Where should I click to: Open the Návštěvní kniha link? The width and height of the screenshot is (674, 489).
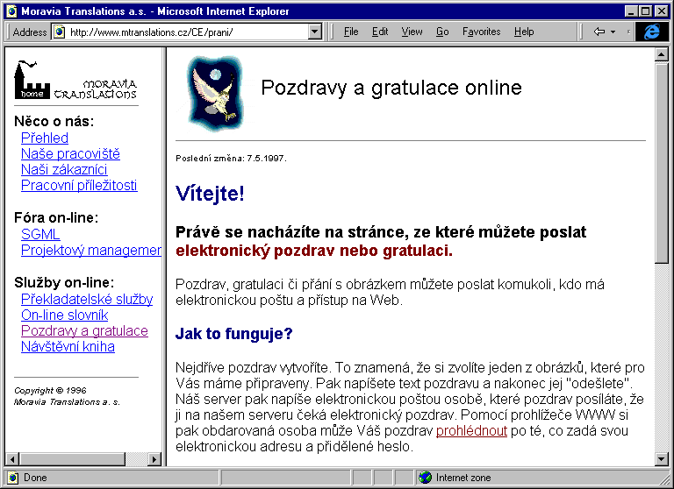68,346
